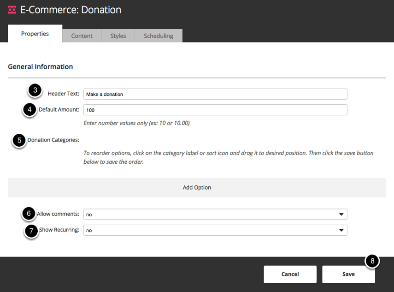Save the donation settings
This screenshot has height=292, width=394.
(x=348, y=274)
